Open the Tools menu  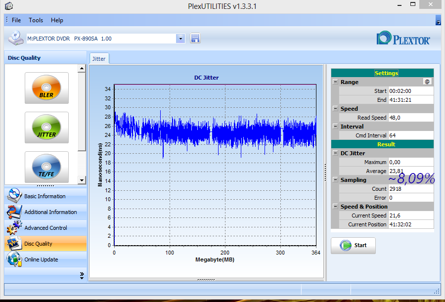pos(36,20)
